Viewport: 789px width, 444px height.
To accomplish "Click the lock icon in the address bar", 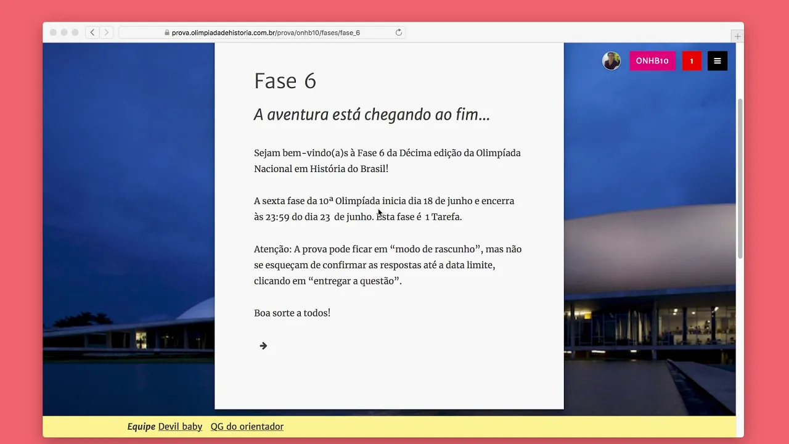I will click(167, 33).
